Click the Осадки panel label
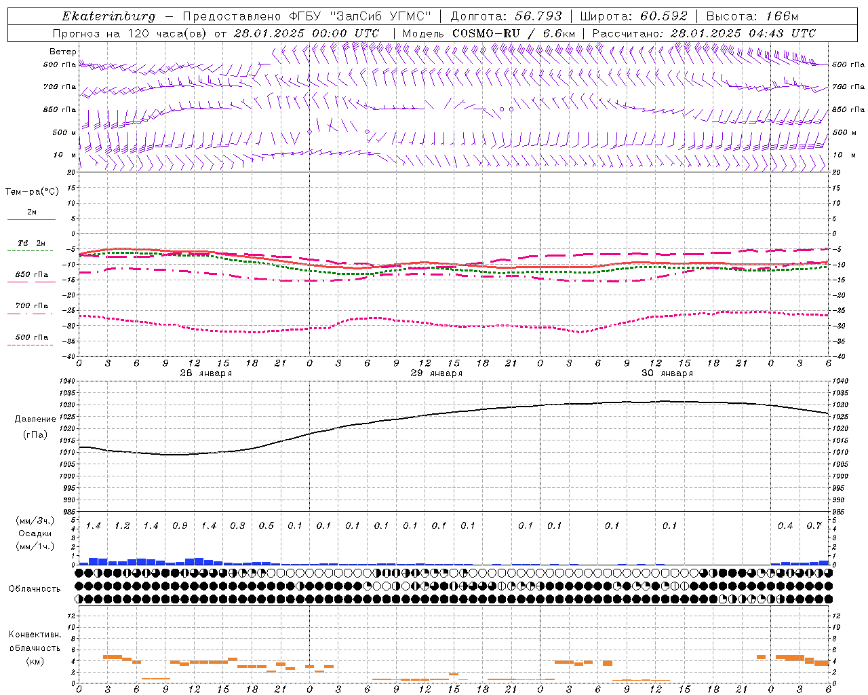The width and height of the screenshot is (868, 695). pyautogui.click(x=35, y=533)
